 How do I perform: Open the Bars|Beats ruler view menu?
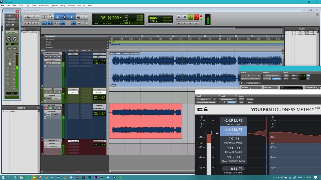click(x=43, y=36)
